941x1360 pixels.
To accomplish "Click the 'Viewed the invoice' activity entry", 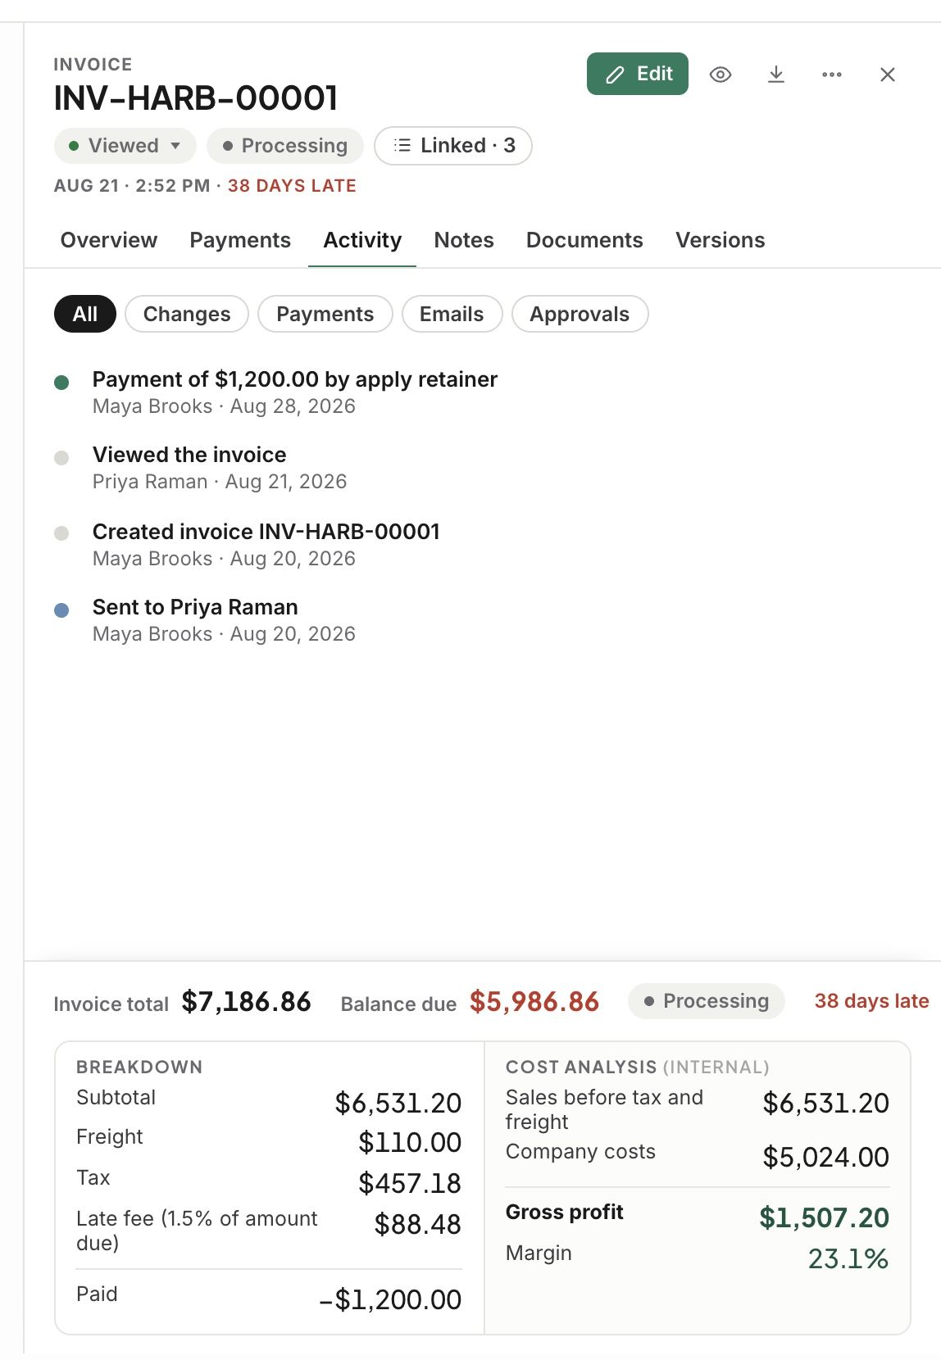I will coord(220,467).
